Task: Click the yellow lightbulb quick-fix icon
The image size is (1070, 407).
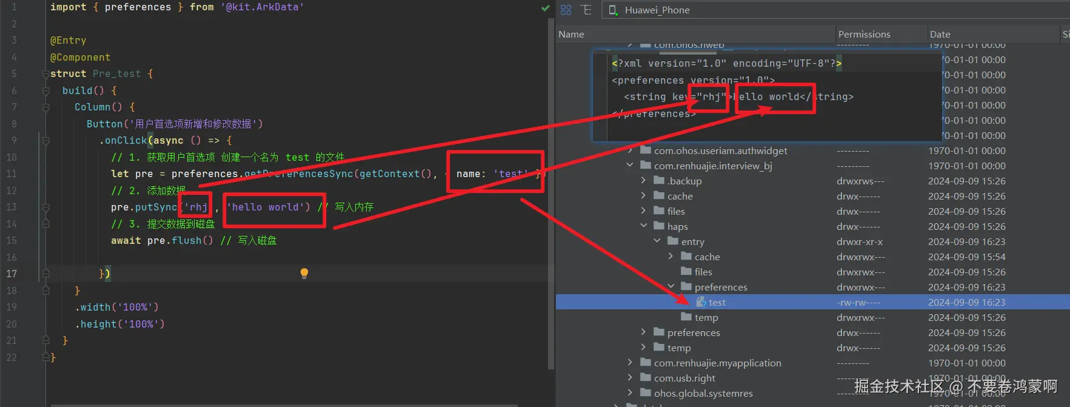Action: click(304, 273)
